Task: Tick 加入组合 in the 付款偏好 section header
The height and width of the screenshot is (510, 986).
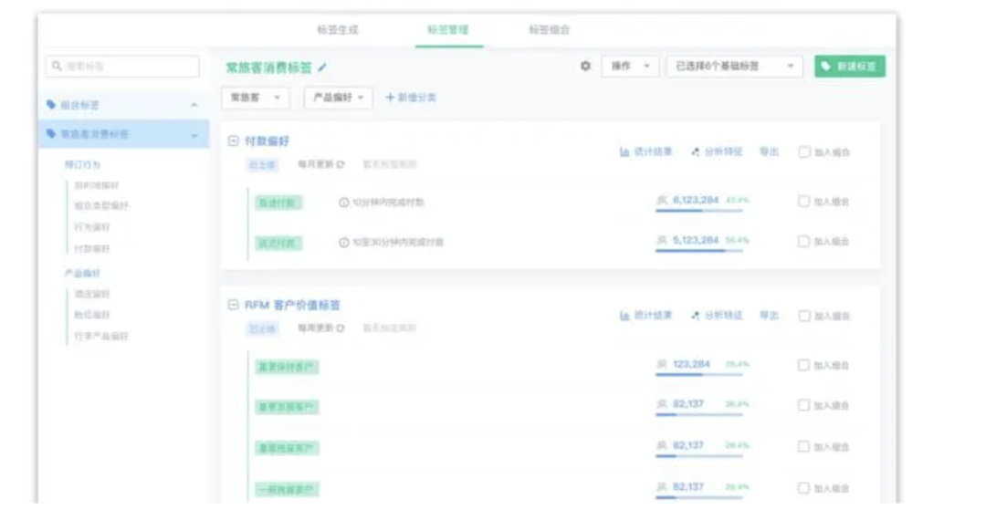Action: click(x=804, y=152)
